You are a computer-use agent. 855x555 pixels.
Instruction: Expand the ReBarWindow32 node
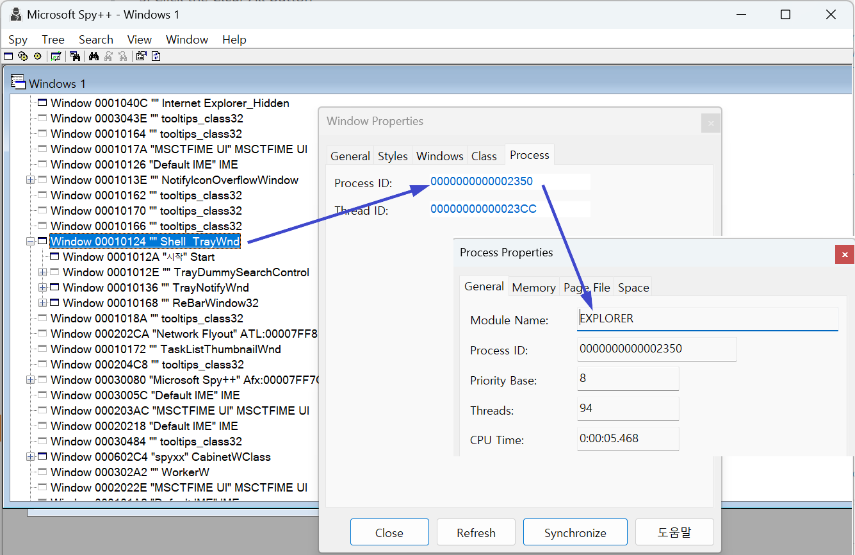42,303
